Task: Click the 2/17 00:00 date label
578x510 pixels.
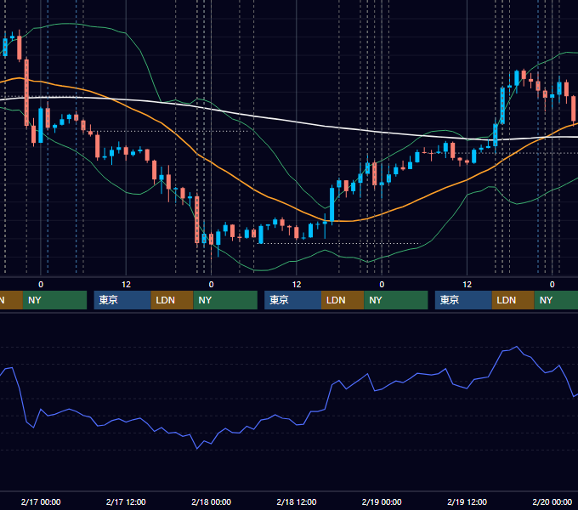Action: pyautogui.click(x=41, y=501)
